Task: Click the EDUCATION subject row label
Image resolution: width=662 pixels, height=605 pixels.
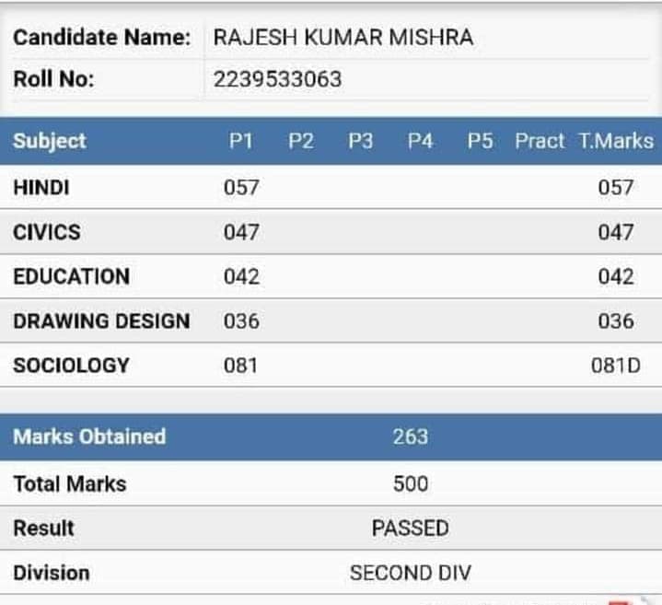Action: (72, 276)
